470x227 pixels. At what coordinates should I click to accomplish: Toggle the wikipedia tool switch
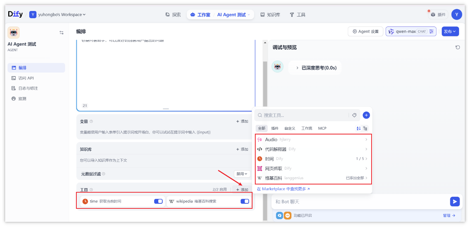tap(245, 201)
